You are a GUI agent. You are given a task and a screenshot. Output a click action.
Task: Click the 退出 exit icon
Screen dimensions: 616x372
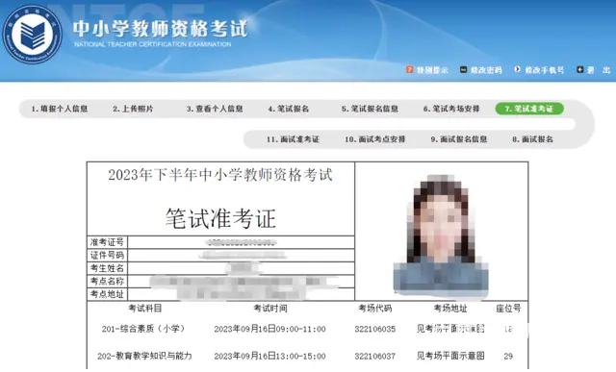(579, 70)
